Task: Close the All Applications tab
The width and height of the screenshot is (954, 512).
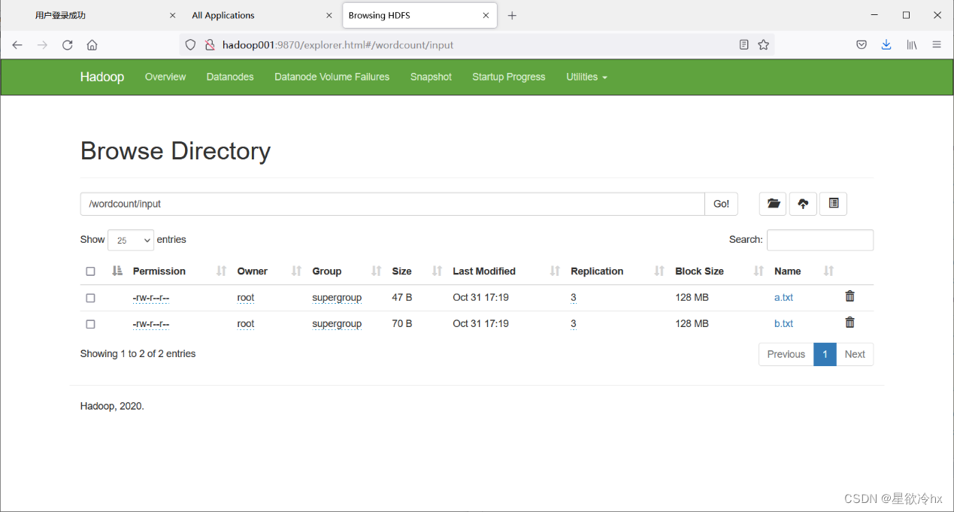Action: (x=329, y=16)
